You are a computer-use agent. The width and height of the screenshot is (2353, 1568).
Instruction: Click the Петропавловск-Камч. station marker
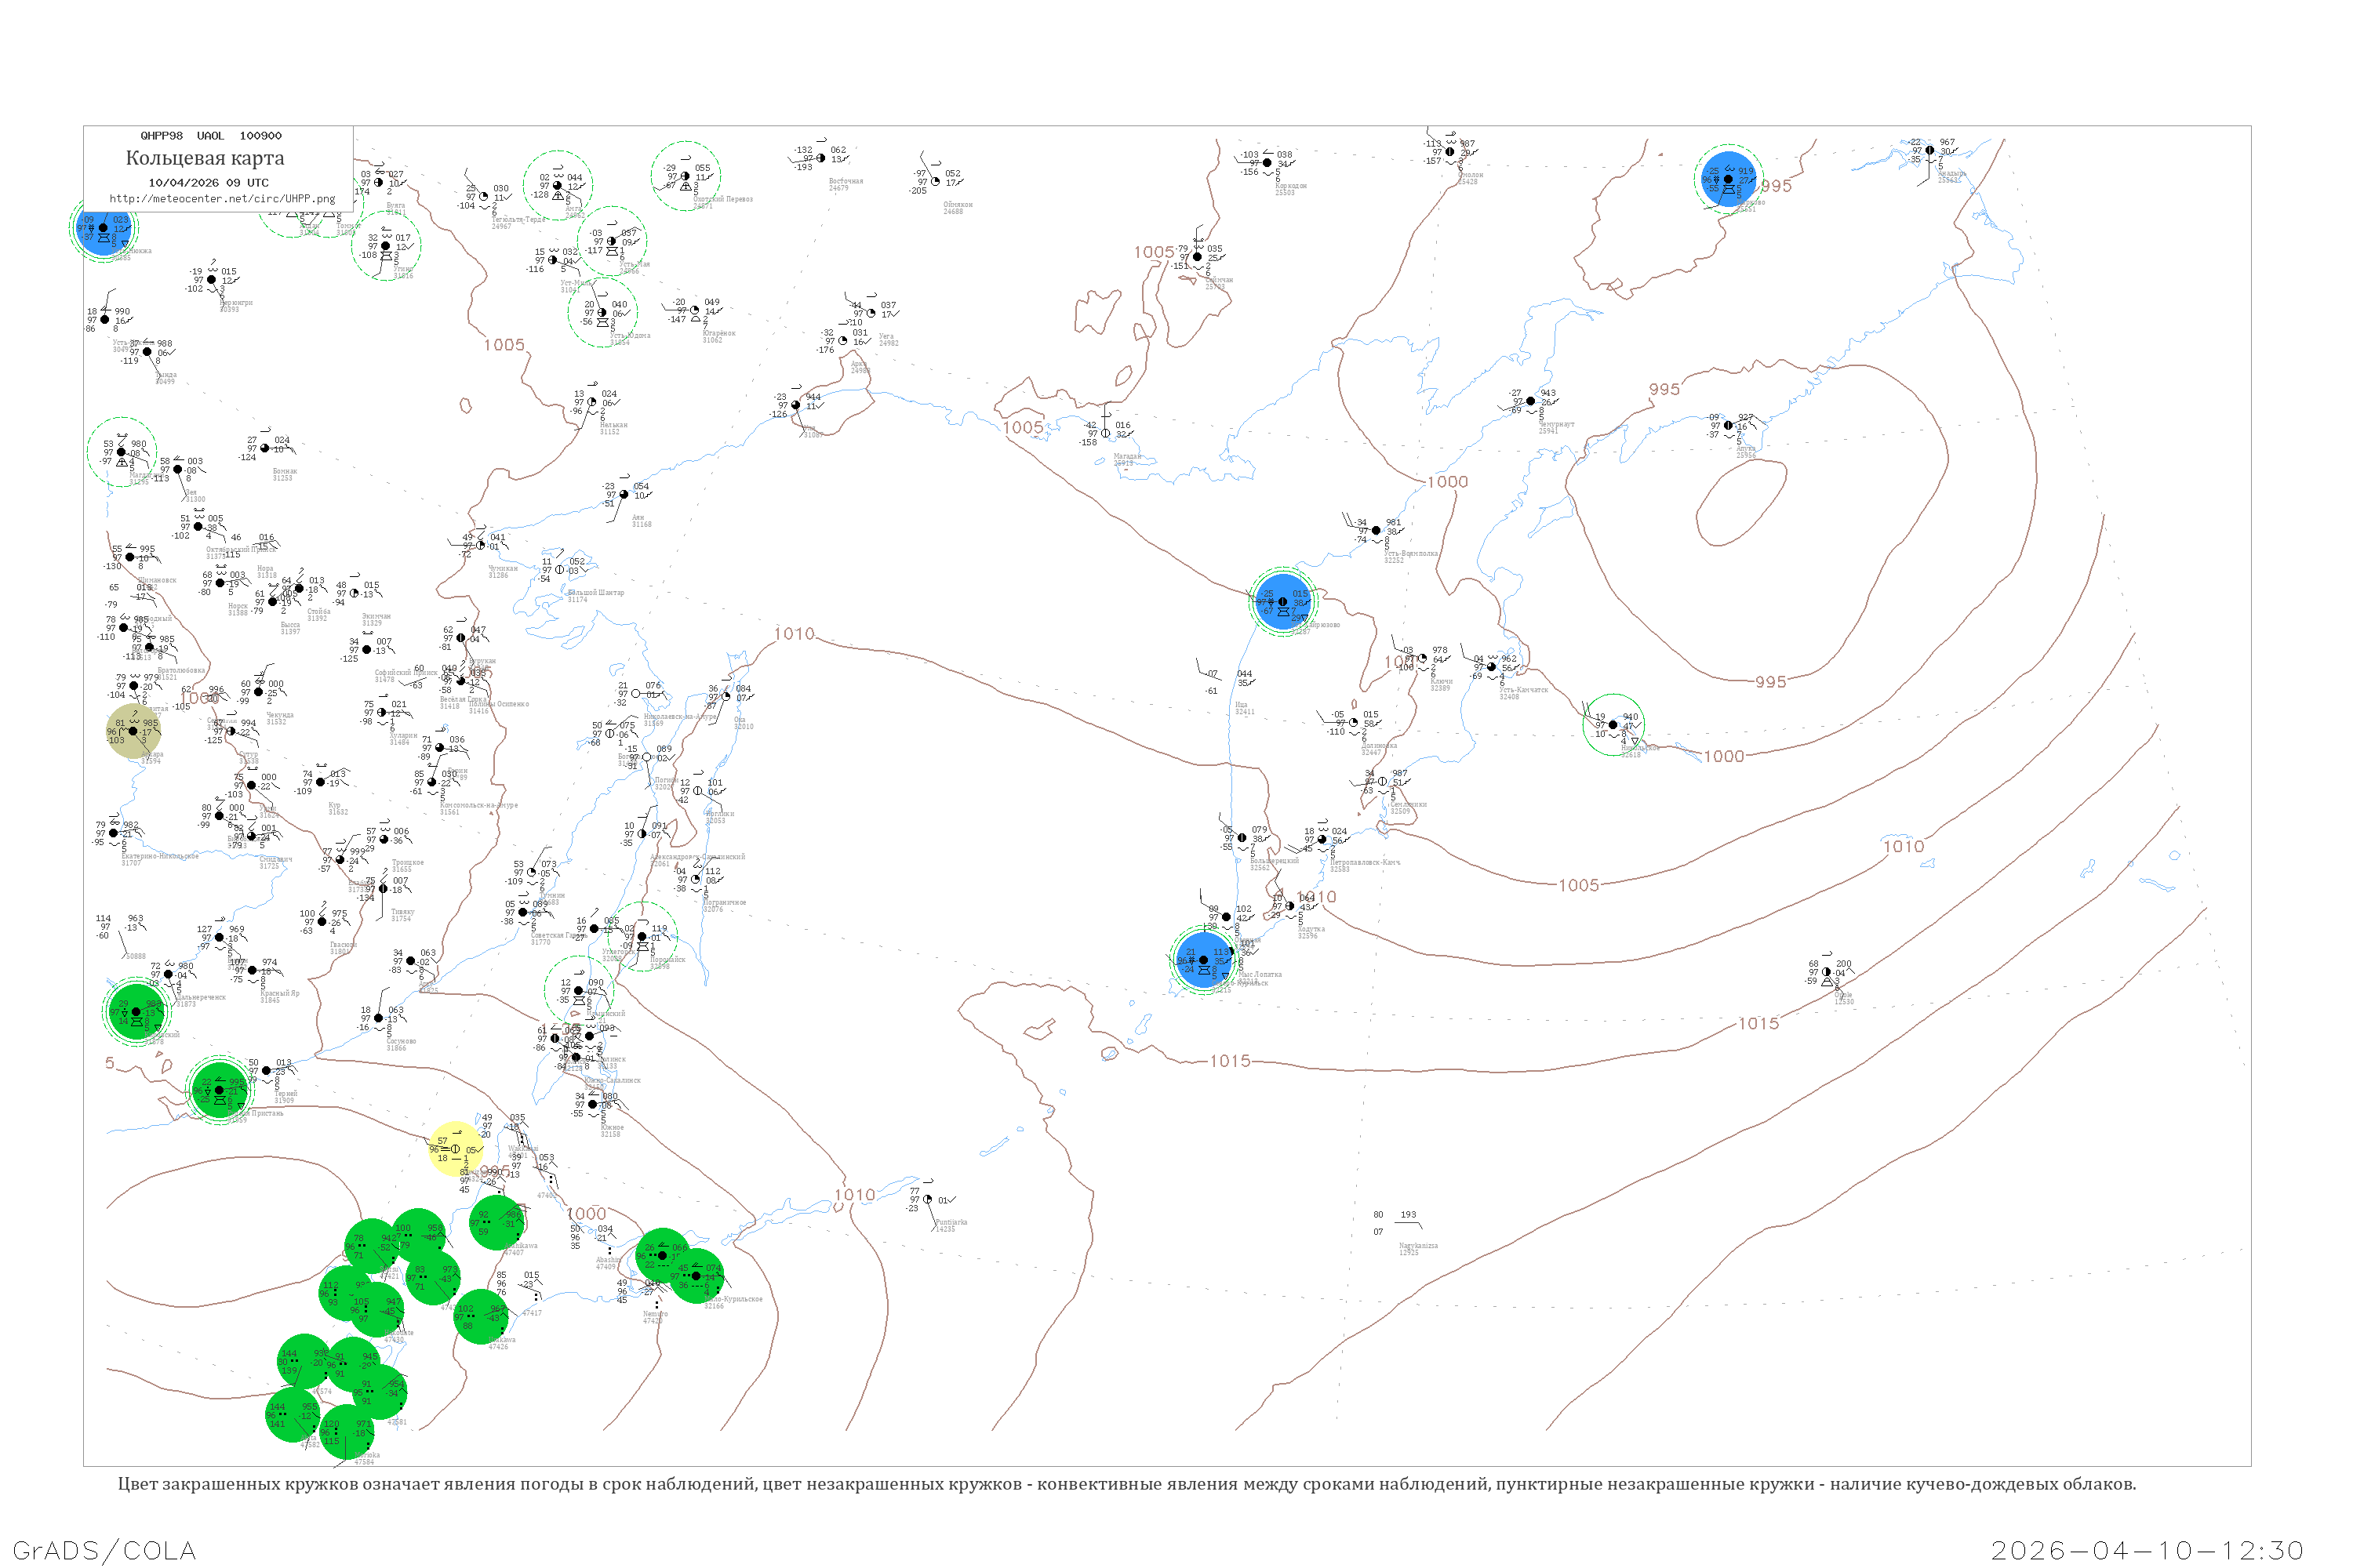pos(1322,840)
